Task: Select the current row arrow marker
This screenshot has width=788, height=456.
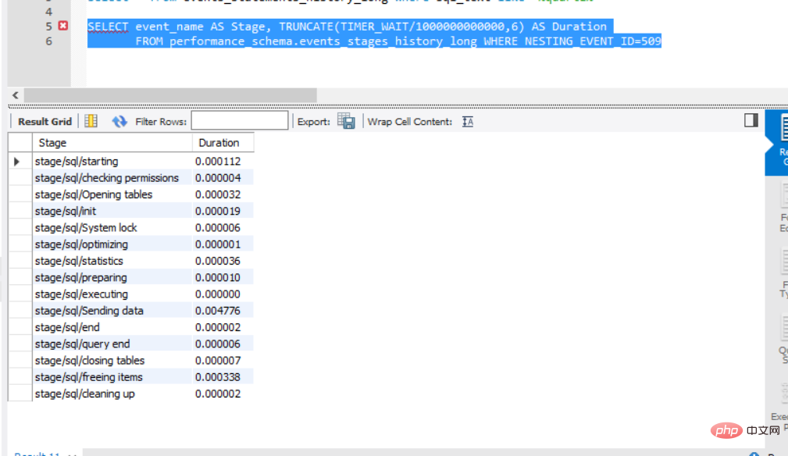Action: coord(16,161)
